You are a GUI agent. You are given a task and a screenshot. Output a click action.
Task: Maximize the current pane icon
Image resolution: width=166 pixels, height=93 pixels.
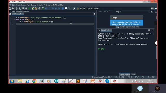[x=66, y=9]
